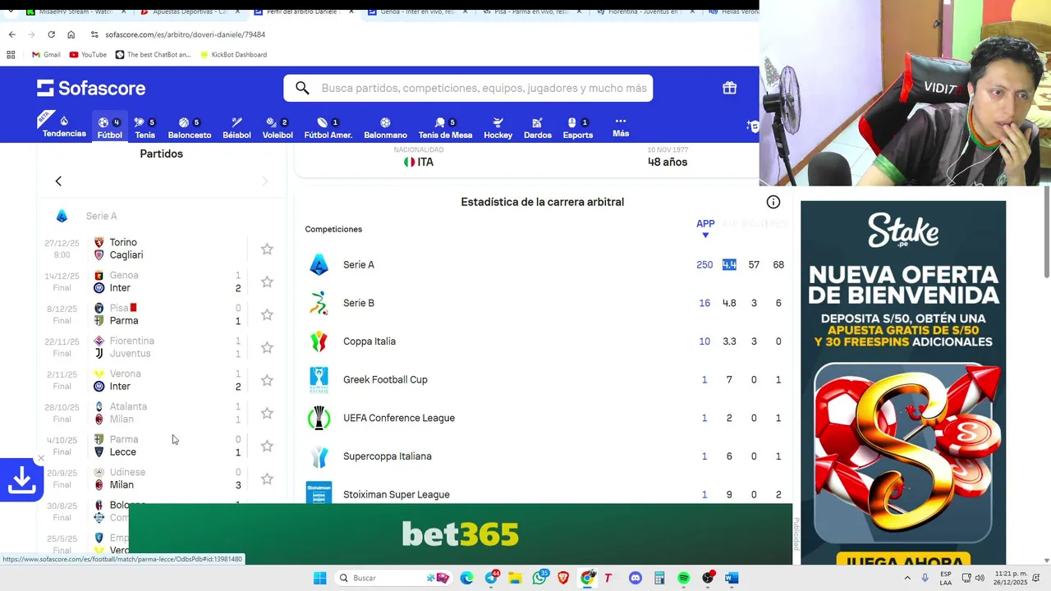
Task: Click the info icon beside career statistics title
Action: point(773,202)
